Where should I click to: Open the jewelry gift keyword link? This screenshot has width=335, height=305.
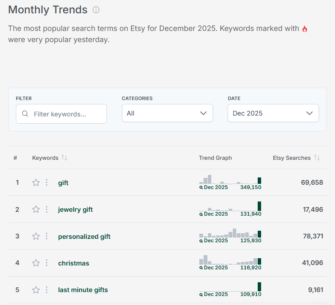tap(76, 210)
